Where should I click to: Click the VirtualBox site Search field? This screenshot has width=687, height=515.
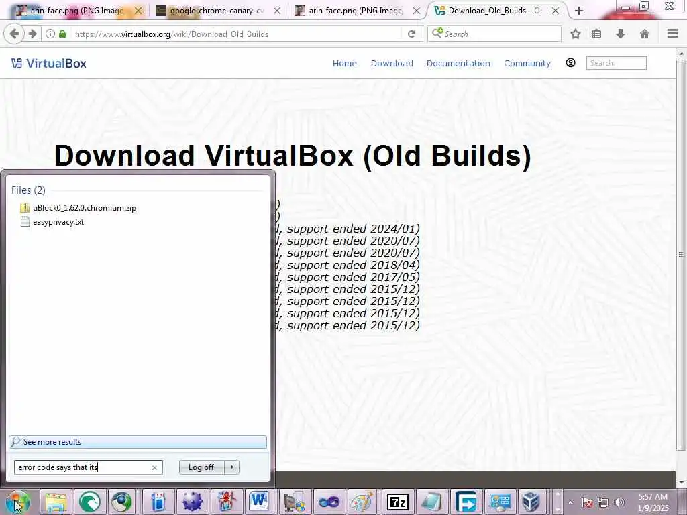(x=616, y=63)
